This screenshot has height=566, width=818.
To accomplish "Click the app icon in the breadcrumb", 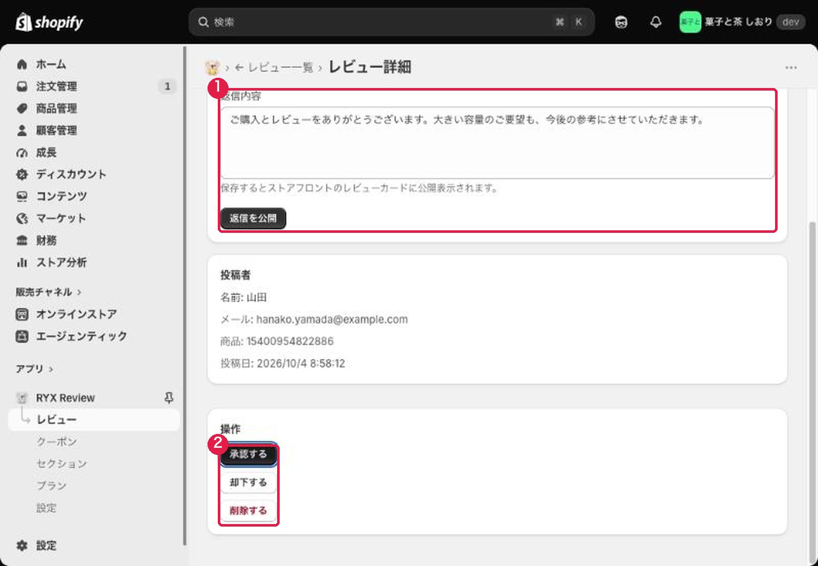I will click(212, 67).
